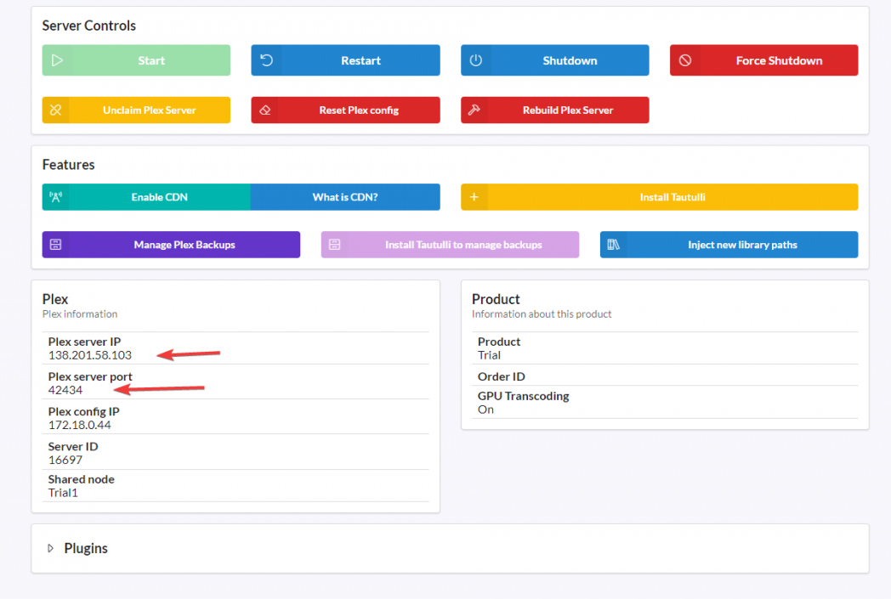Click the library icon on Inject new library paths

point(612,244)
